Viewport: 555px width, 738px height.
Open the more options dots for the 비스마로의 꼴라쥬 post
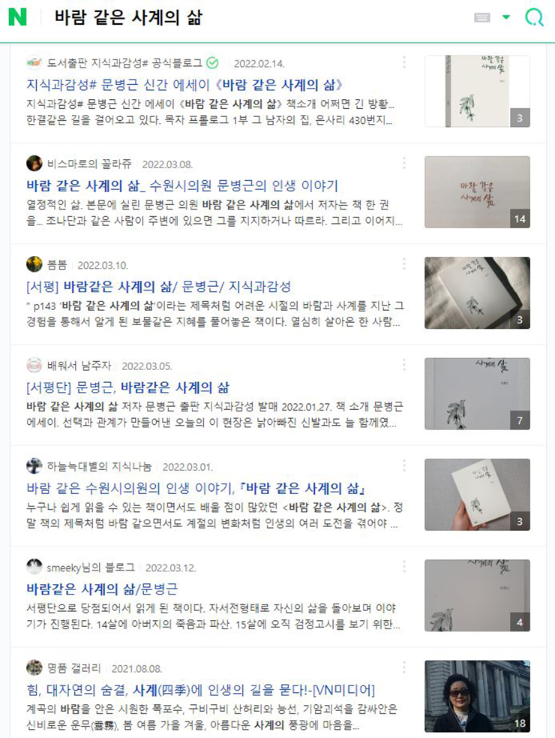click(x=404, y=163)
